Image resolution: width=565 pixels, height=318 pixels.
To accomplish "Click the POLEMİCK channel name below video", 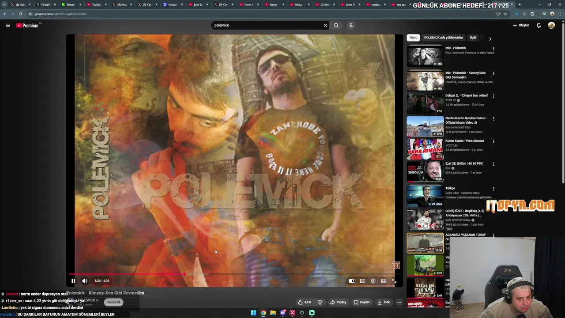I will tap(87, 300).
